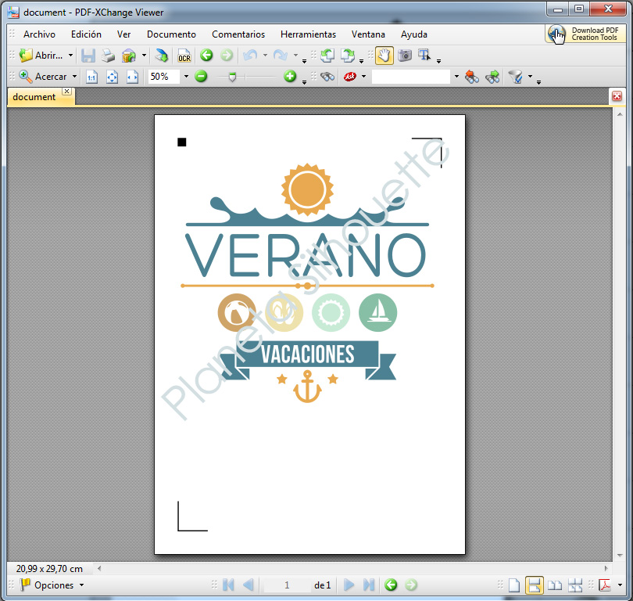Activate the Snapshot camera tool
The height and width of the screenshot is (601, 633).
pyautogui.click(x=405, y=56)
